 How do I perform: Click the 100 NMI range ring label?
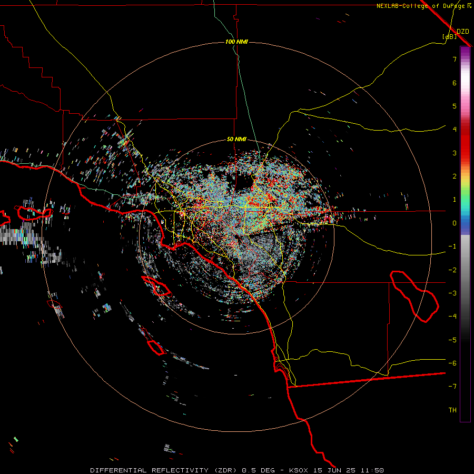click(x=236, y=42)
